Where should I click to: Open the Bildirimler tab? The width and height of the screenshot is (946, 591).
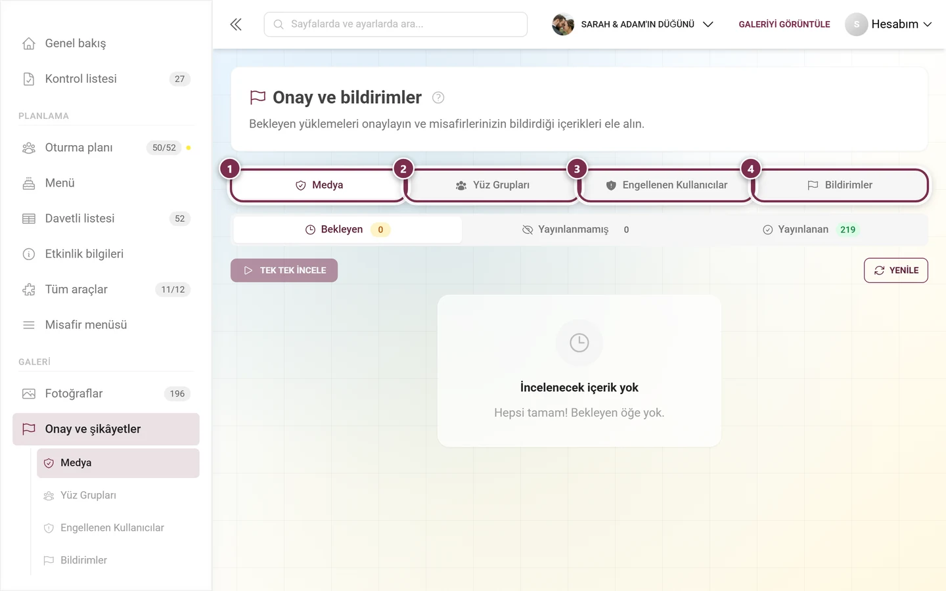pyautogui.click(x=840, y=185)
